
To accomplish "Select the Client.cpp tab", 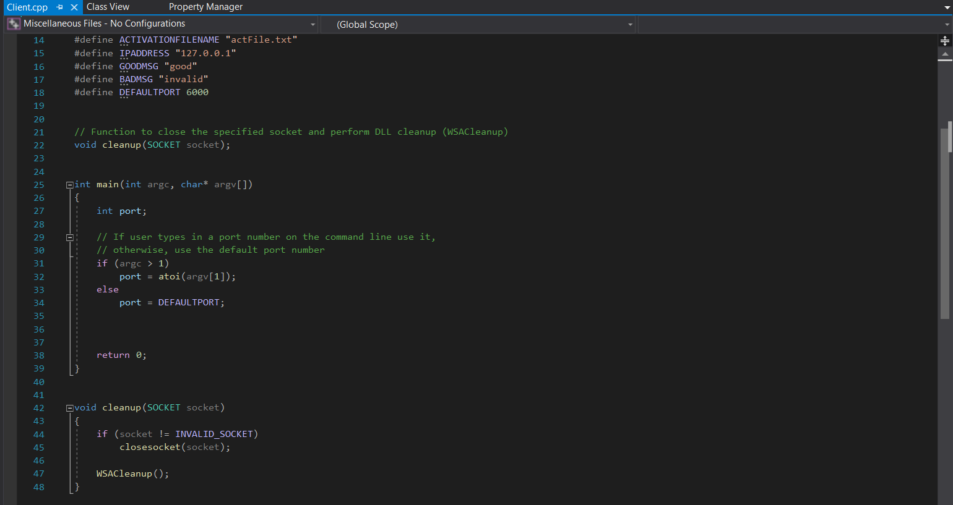I will click(x=28, y=7).
